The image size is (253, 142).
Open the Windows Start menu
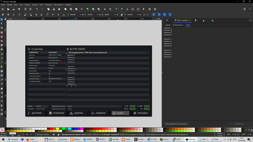(3, 139)
